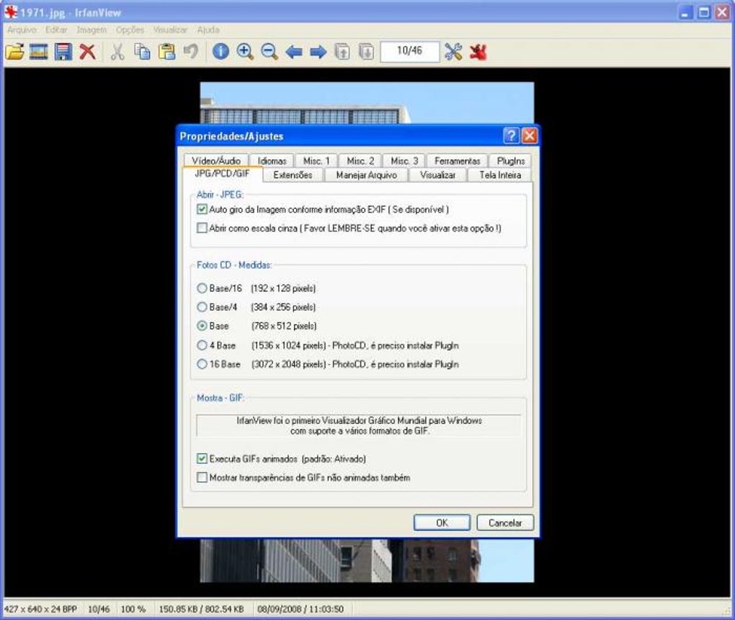This screenshot has width=735, height=620.
Task: Enable Abrir como escala cinza checkbox
Action: click(202, 228)
